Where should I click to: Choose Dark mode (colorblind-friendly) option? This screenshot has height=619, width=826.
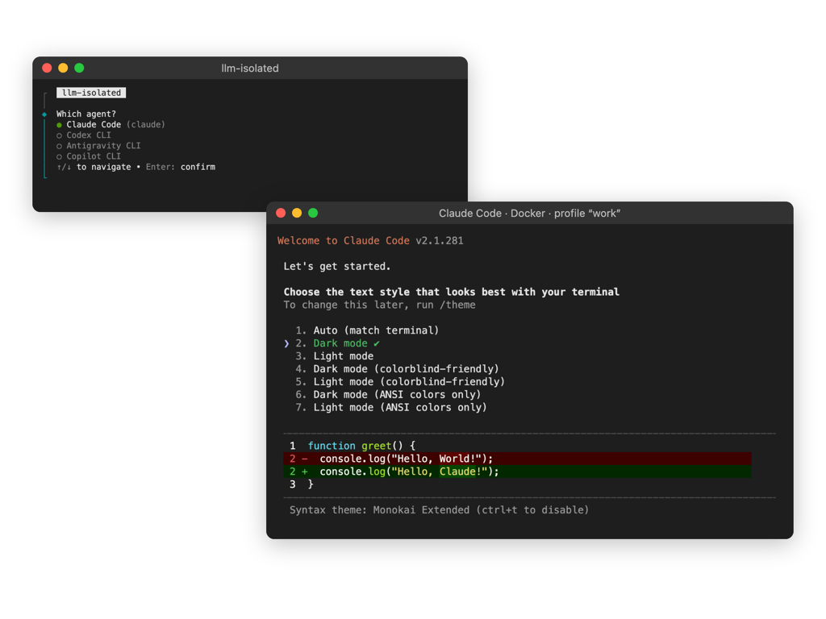397,369
